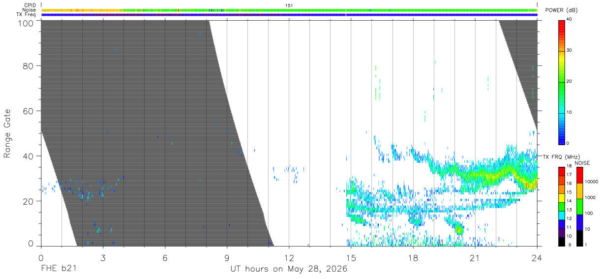Click the blue segment of the NOISE color bar
The height and width of the screenshot is (279, 604).
(x=579, y=222)
